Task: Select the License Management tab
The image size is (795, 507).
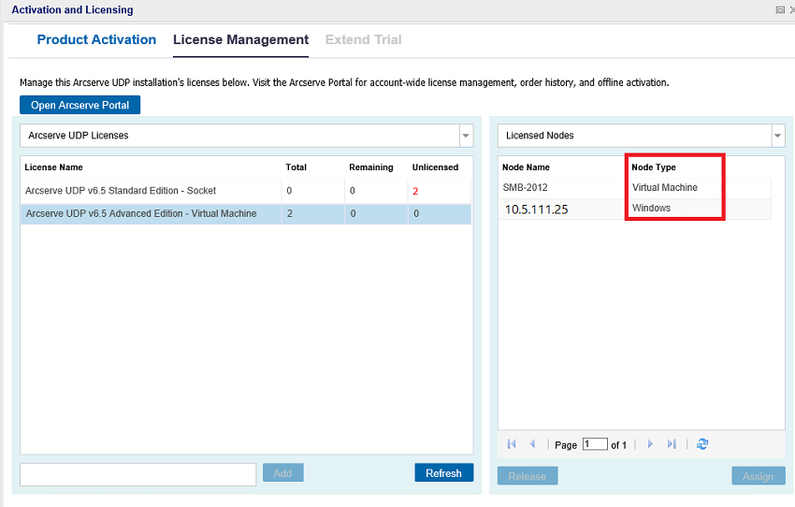Action: pyautogui.click(x=240, y=39)
